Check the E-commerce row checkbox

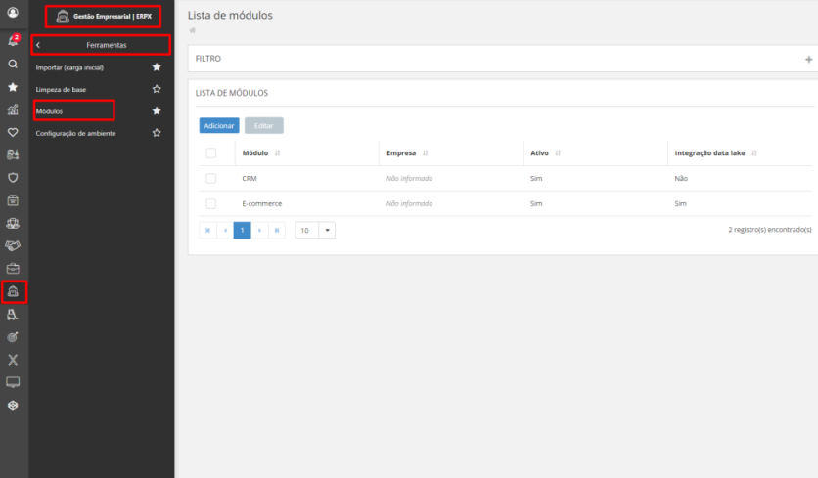210,204
